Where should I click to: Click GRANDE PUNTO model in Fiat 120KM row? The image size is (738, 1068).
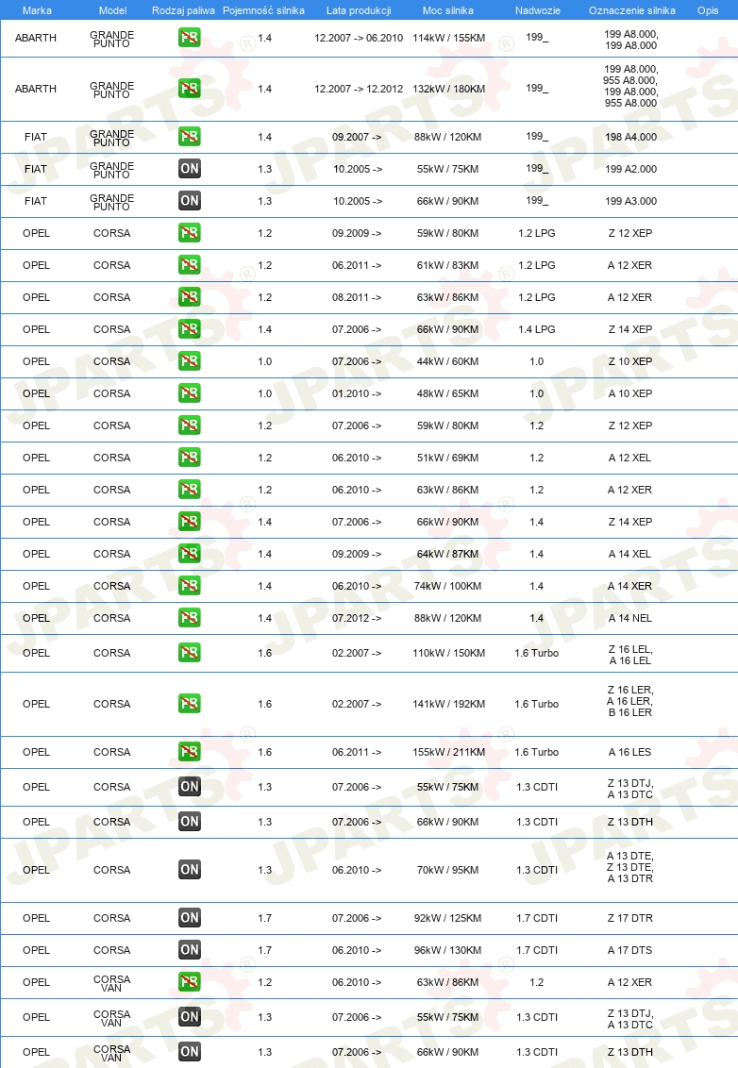[x=111, y=138]
